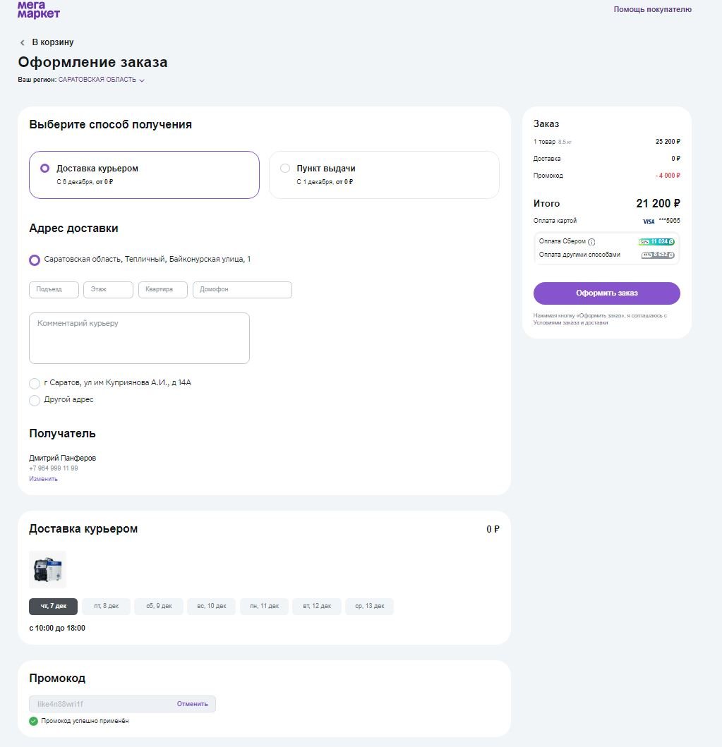
Task: Choose the Саратов, ул Куприянова address
Action: 35,384
